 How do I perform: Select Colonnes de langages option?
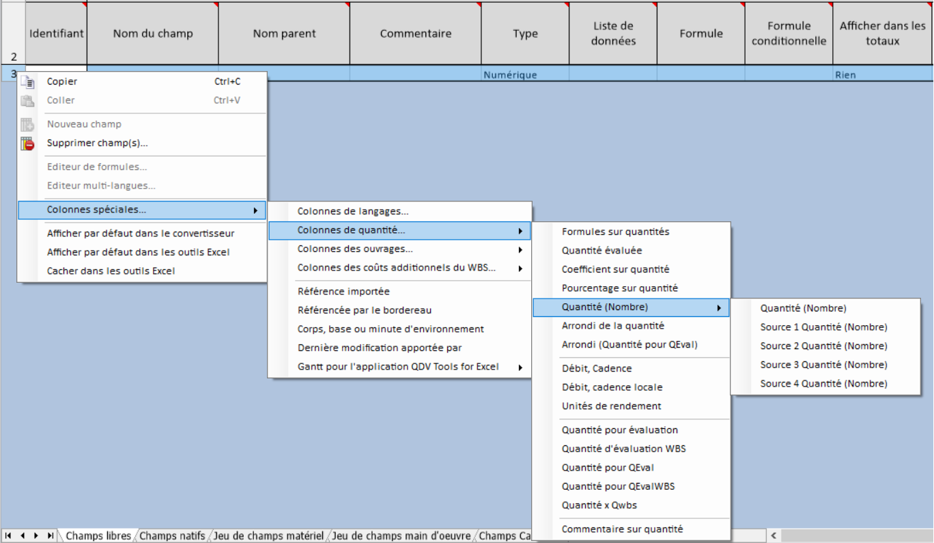point(353,212)
